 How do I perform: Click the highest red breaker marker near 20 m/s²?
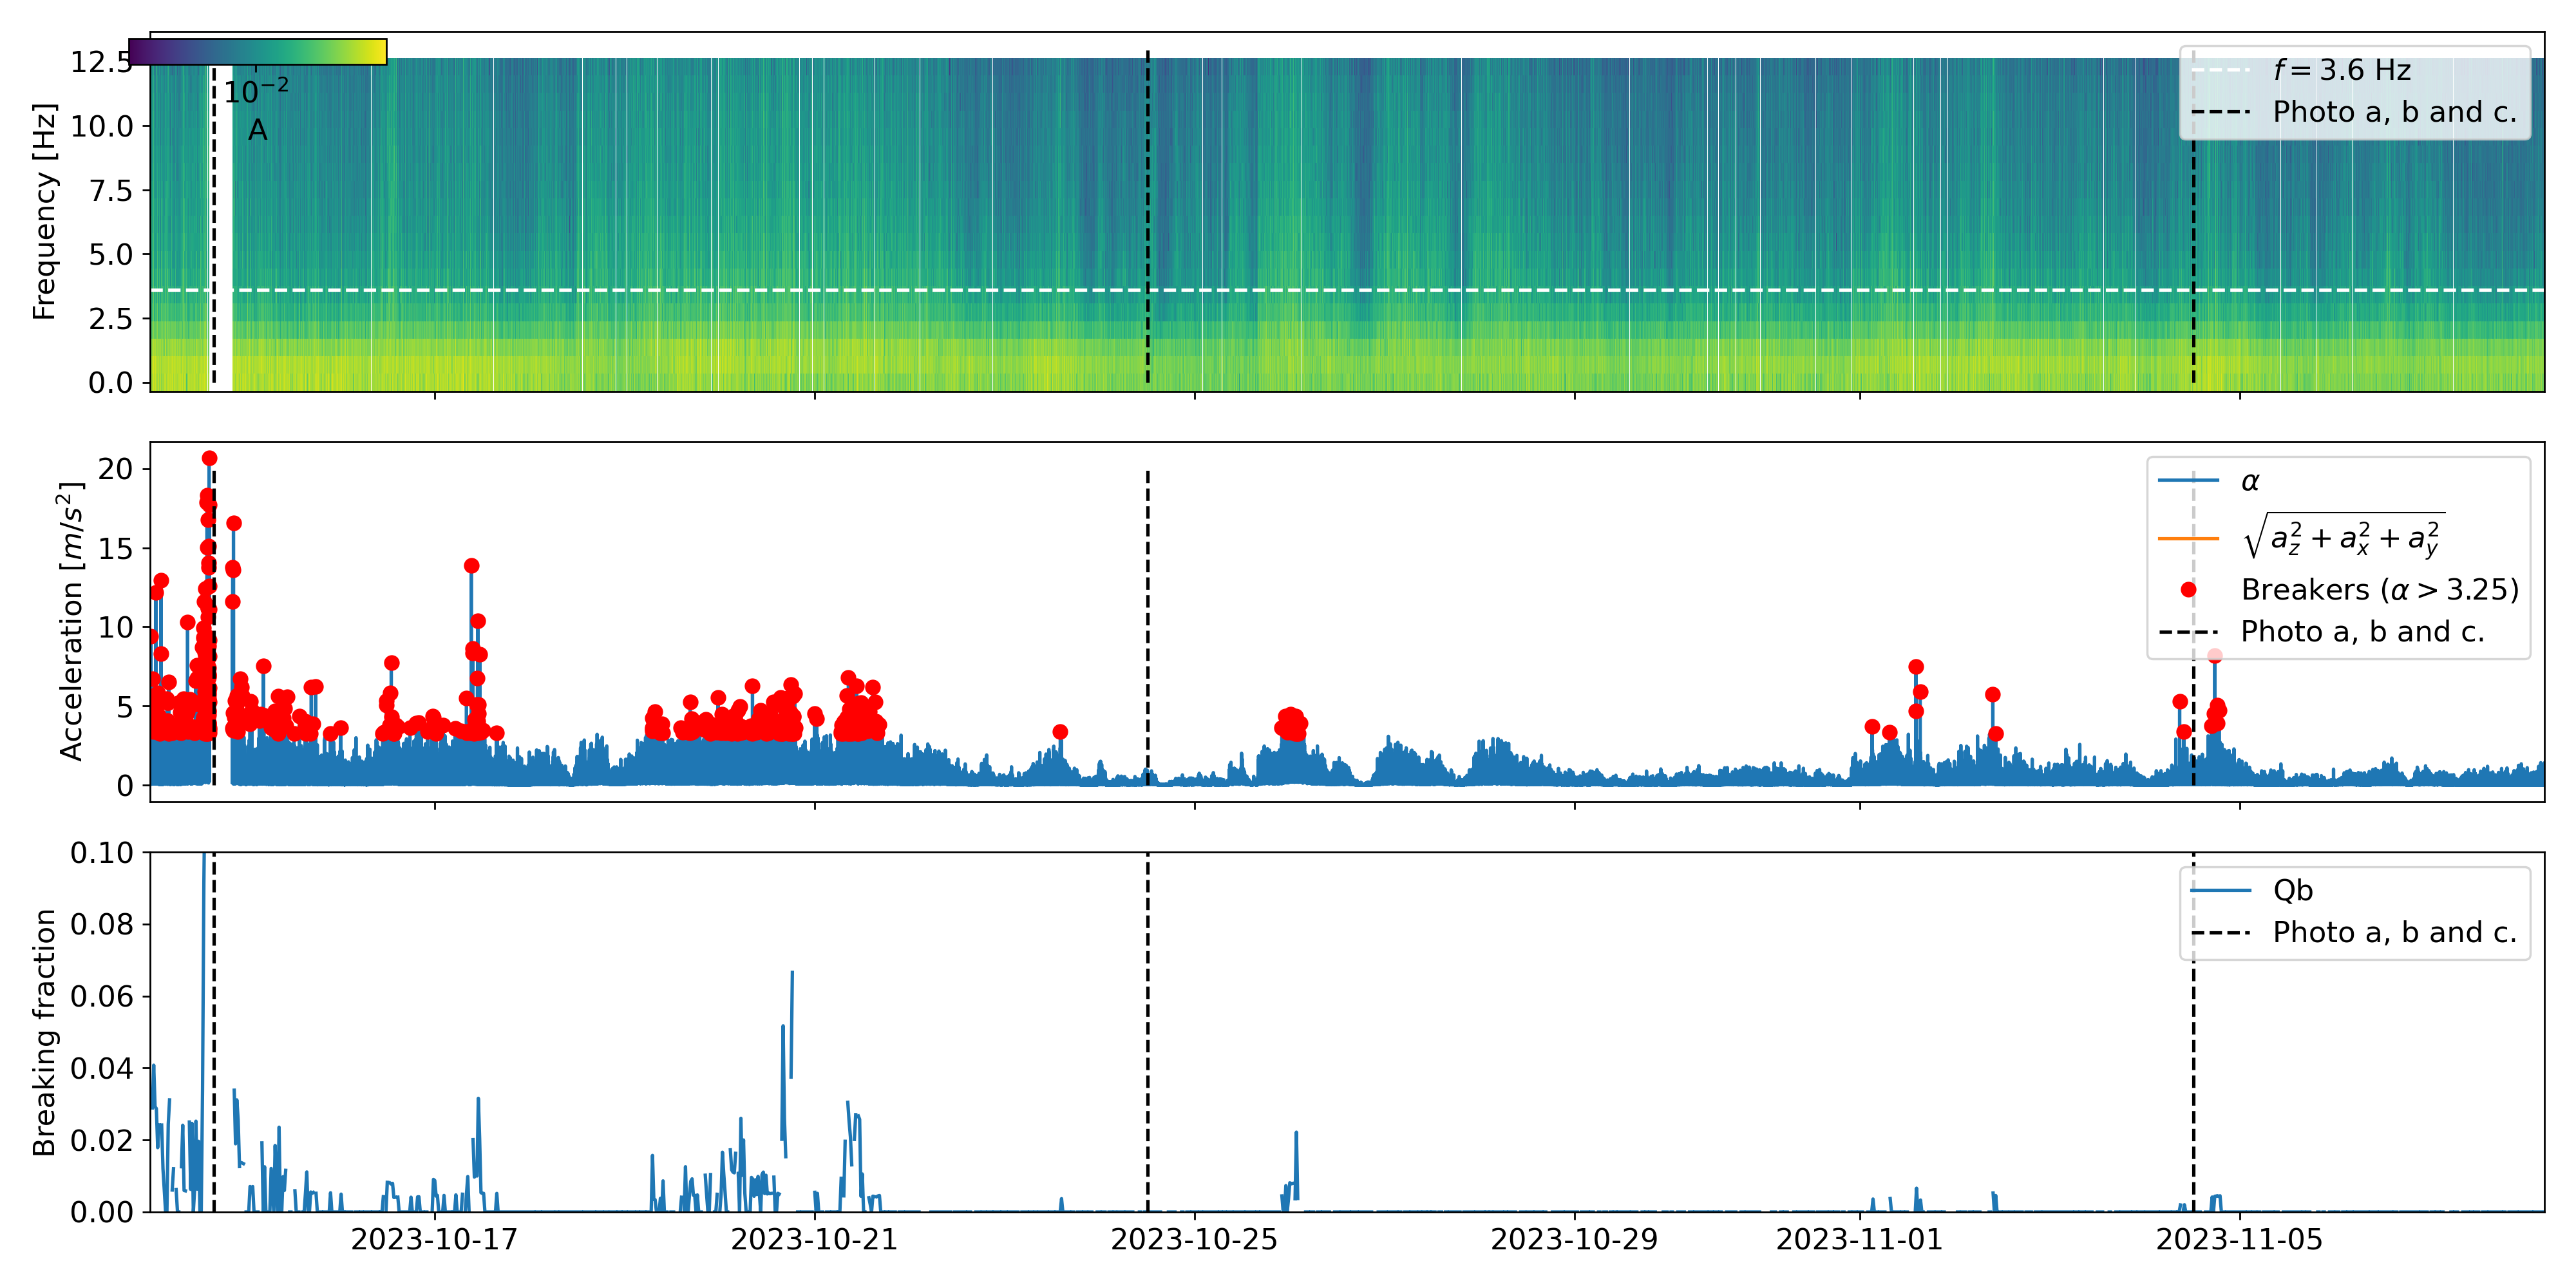point(209,458)
